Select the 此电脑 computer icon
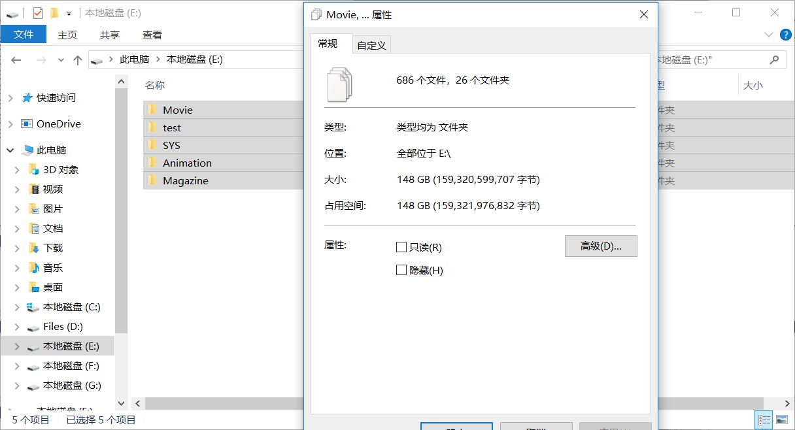The image size is (795, 430). pos(27,150)
